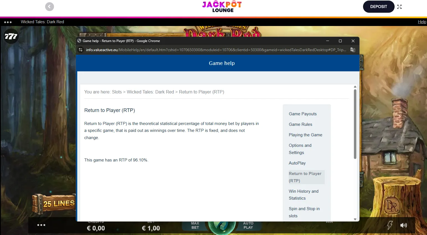Click the breadcrumb 'Wicked Tales: Dark Red' text
The image size is (427, 235).
150,92
